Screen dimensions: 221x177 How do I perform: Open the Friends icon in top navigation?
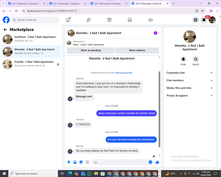(x=88, y=20)
